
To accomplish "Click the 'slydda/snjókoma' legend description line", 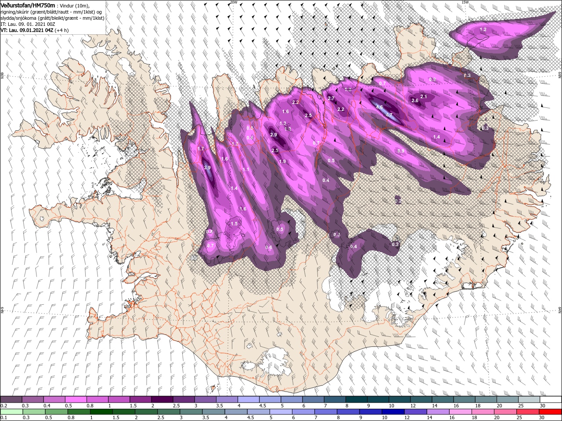I will (52, 18).
